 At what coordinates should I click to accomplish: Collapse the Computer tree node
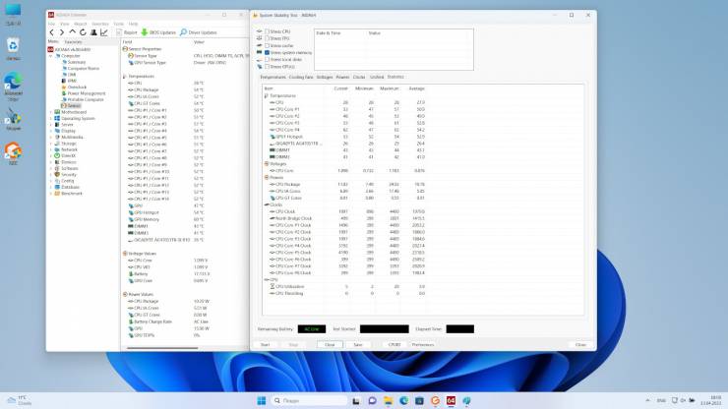51,56
